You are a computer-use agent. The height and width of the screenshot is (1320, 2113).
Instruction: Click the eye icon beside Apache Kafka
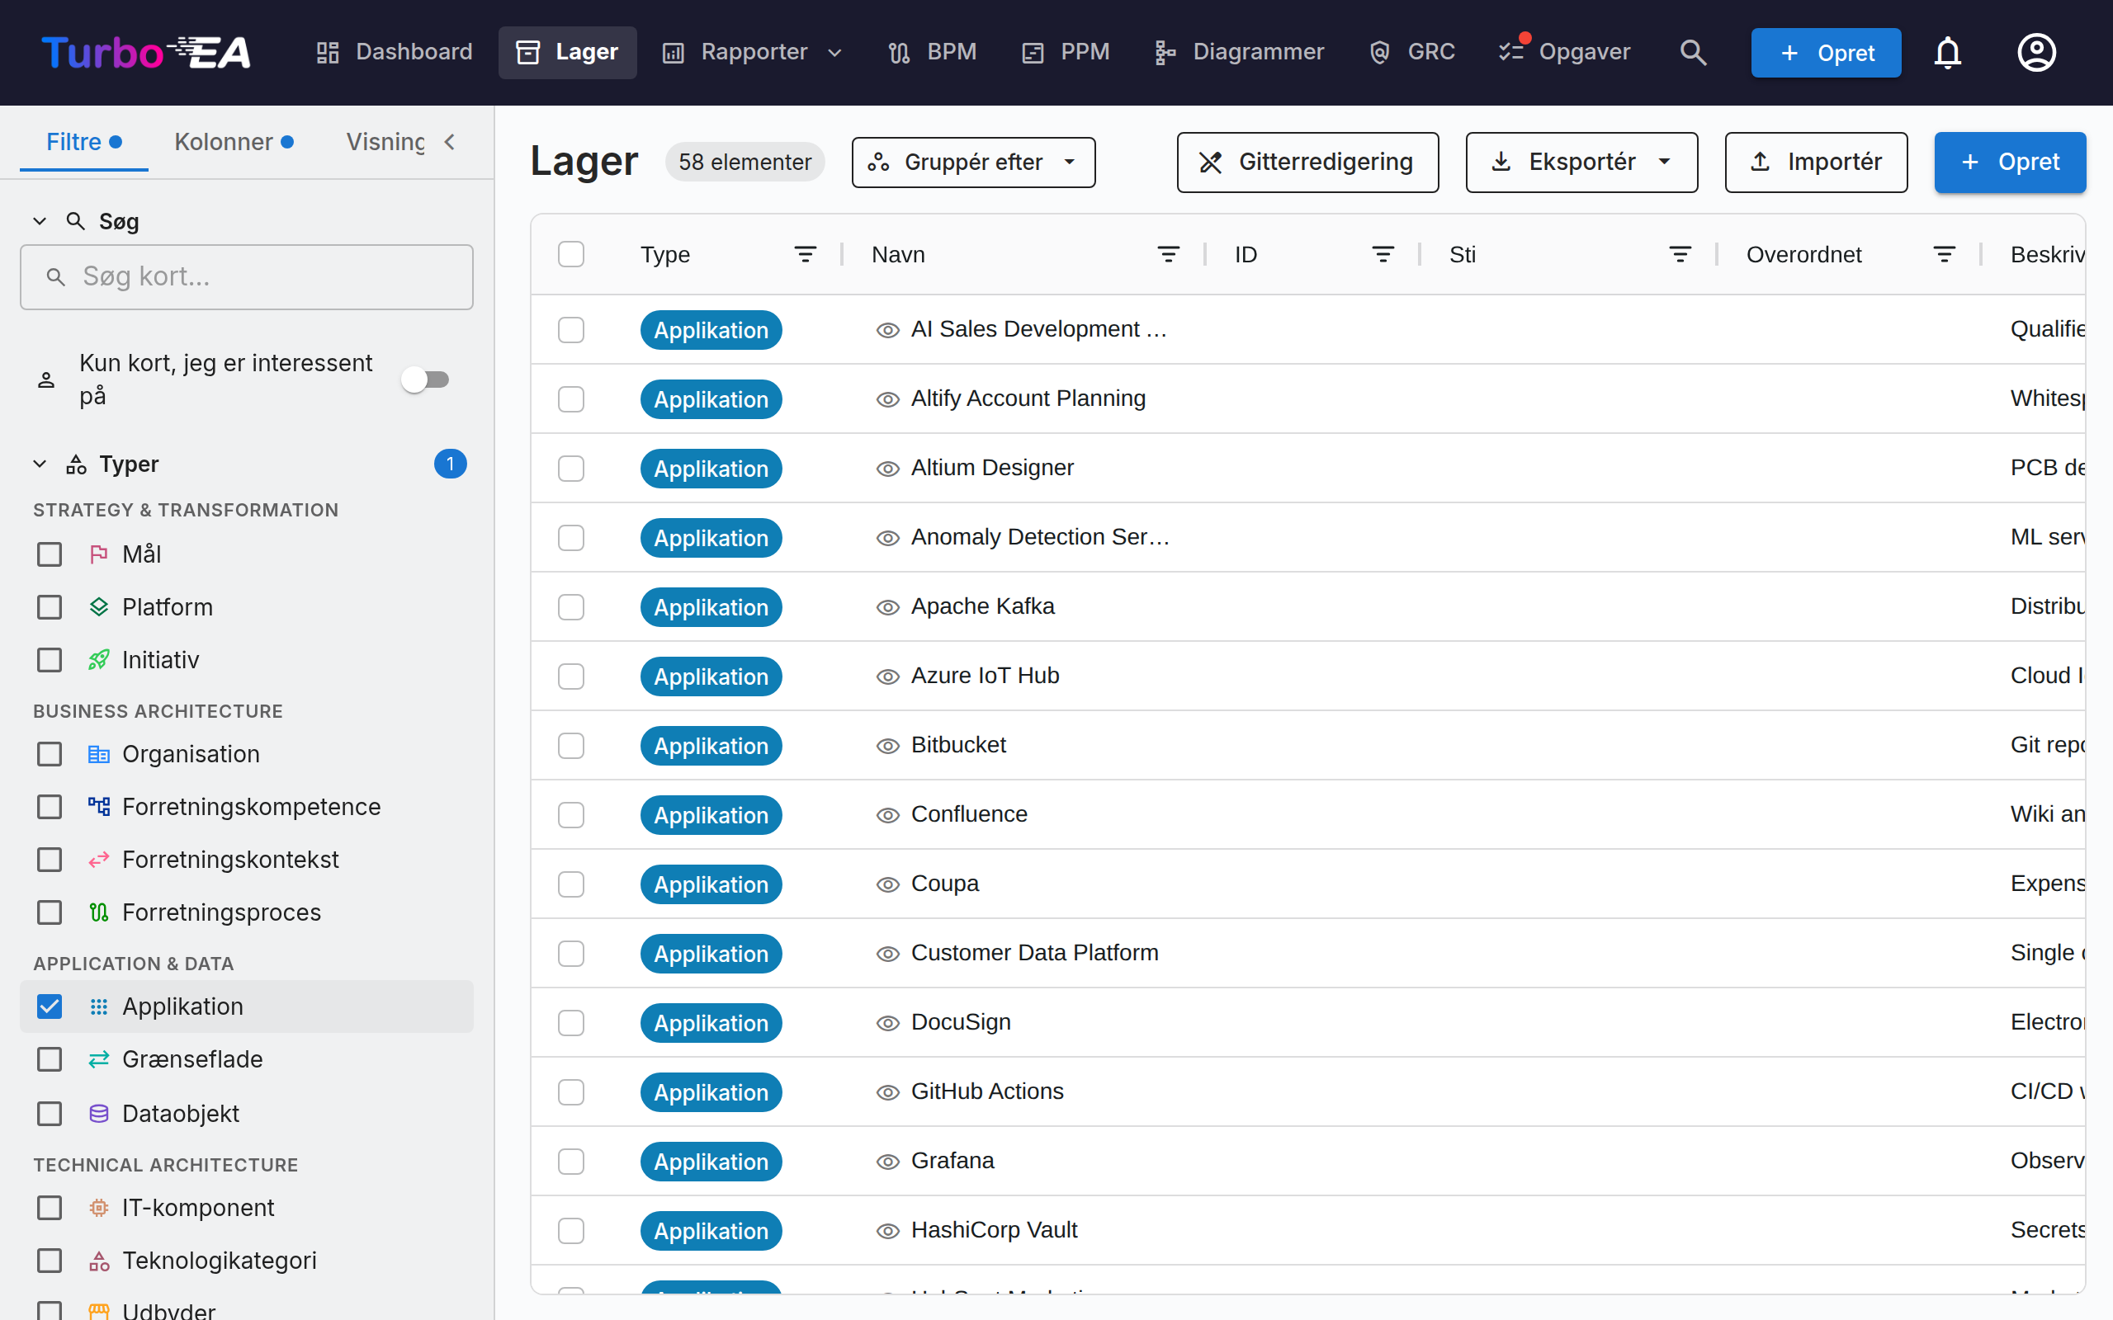(x=887, y=606)
